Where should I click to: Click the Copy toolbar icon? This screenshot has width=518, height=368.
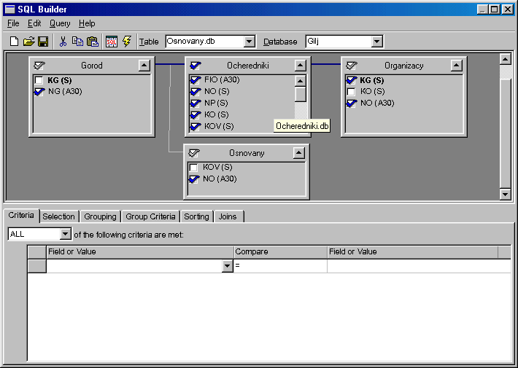(x=77, y=42)
